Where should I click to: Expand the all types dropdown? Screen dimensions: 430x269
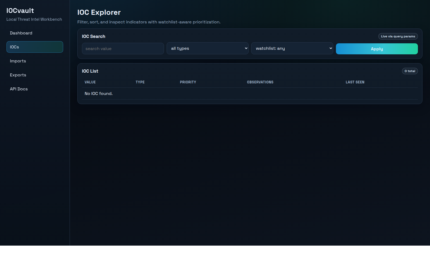pyautogui.click(x=207, y=48)
